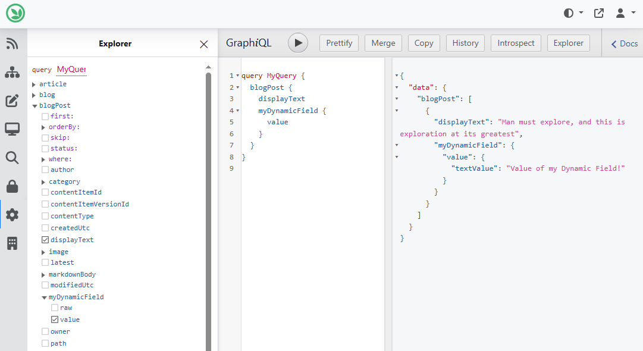Click the Prettify button
Screen dimensions: 643x351
339,43
